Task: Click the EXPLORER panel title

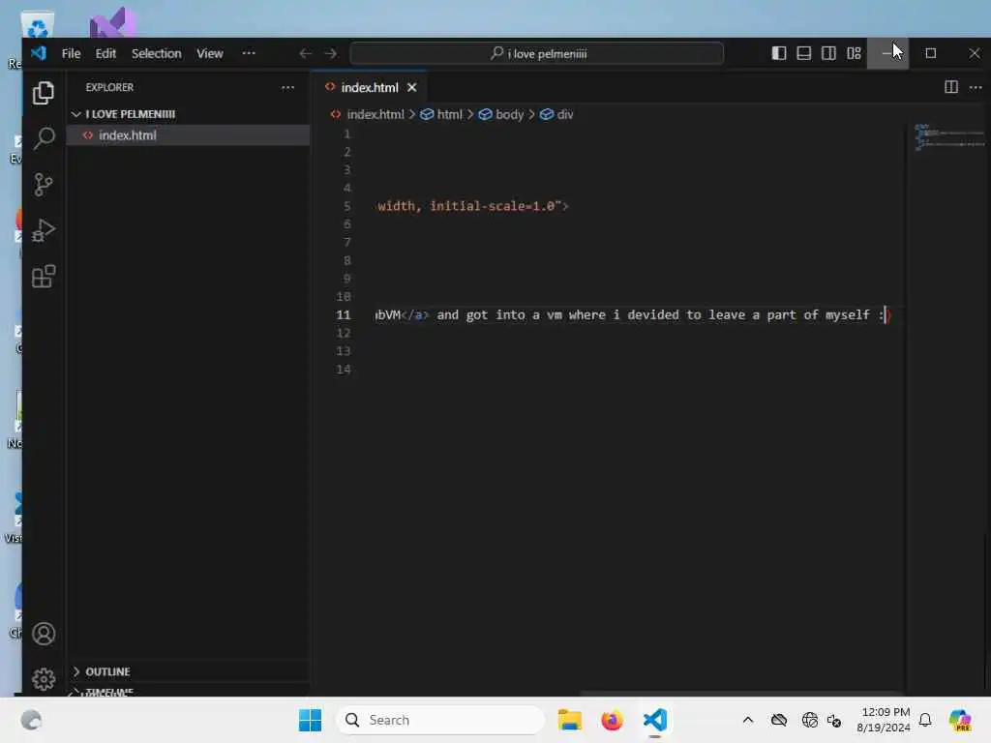Action: [x=109, y=87]
